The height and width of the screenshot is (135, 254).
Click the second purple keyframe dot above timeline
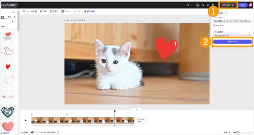click(67, 114)
